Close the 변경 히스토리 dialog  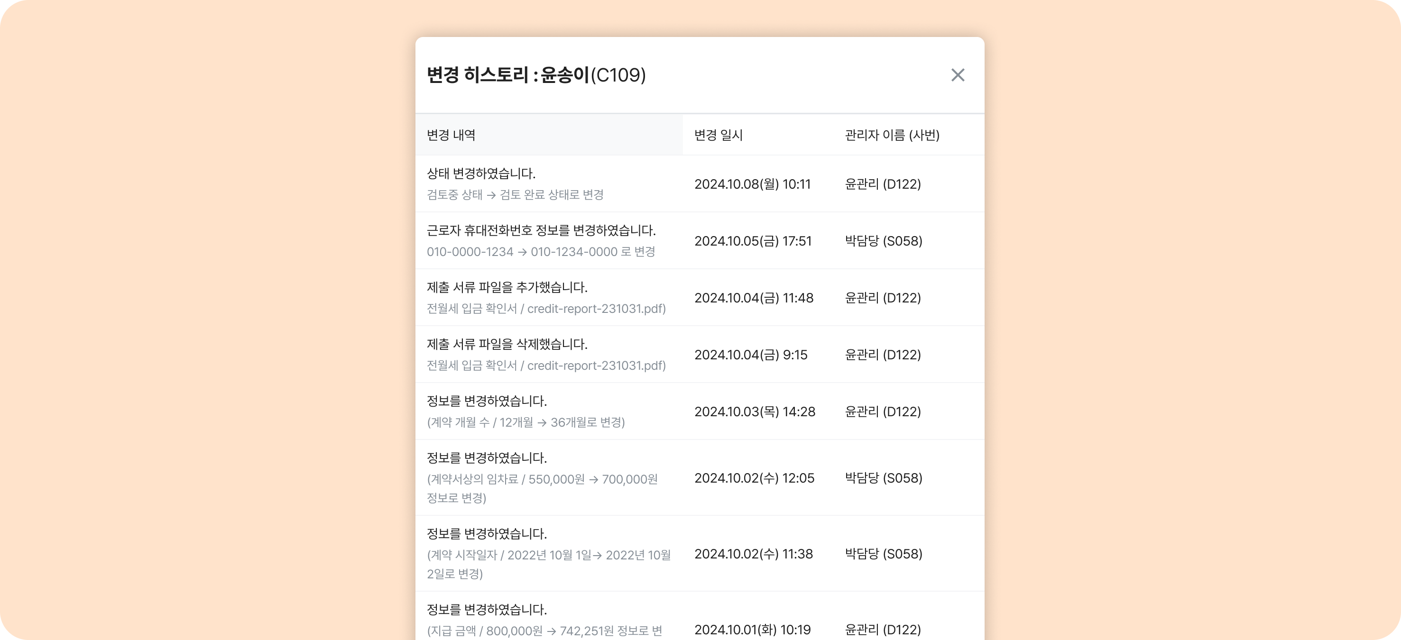(957, 75)
